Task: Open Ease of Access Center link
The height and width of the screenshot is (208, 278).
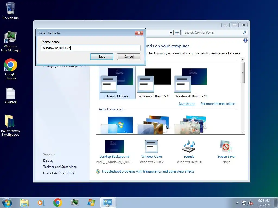Action: pos(59,173)
